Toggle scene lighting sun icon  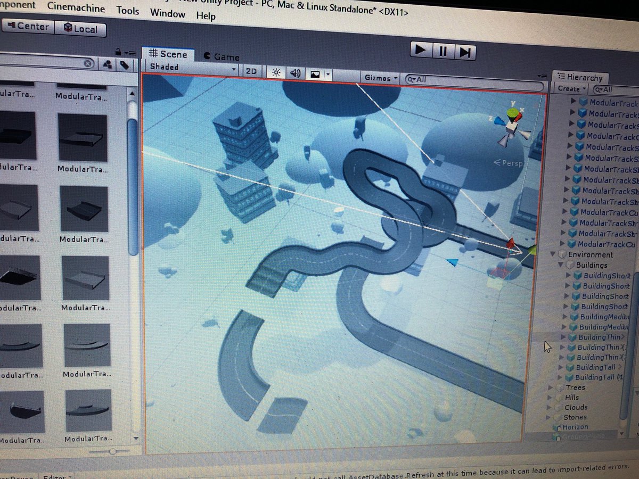tap(276, 72)
